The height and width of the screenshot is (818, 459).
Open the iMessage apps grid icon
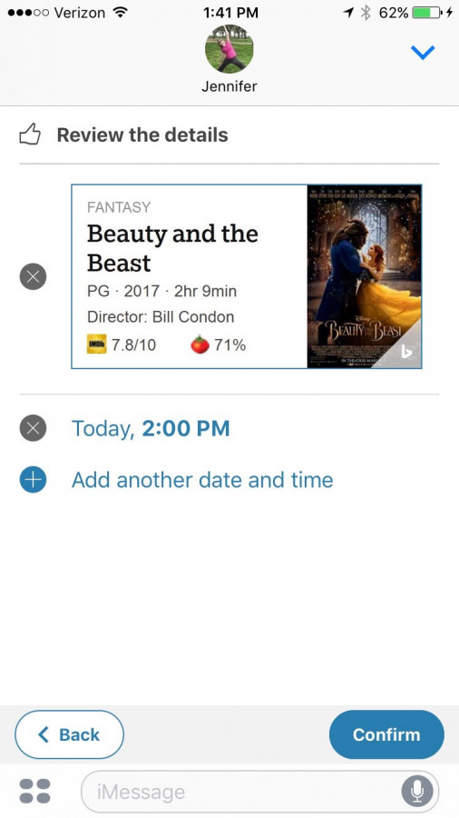pyautogui.click(x=34, y=792)
